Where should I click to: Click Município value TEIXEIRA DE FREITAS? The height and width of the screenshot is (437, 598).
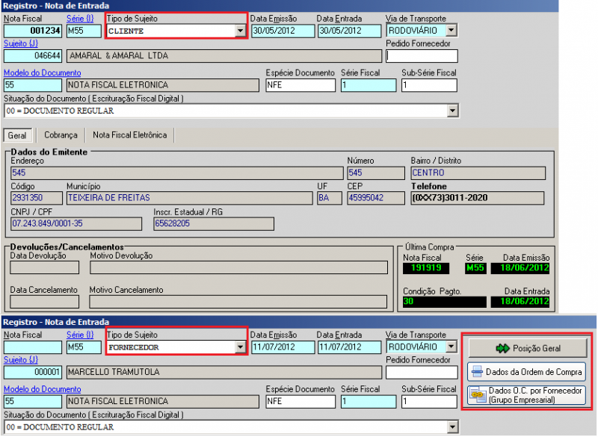click(190, 198)
